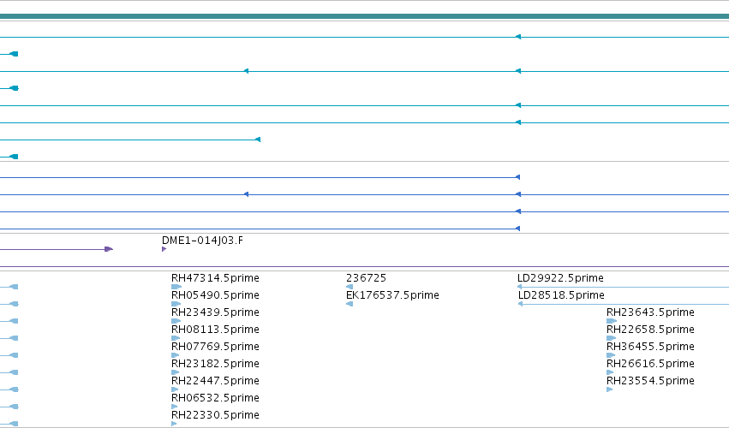This screenshot has height=428, width=729.
Task: Click arrow glyph under RH26616.5prime
Action: tap(610, 372)
